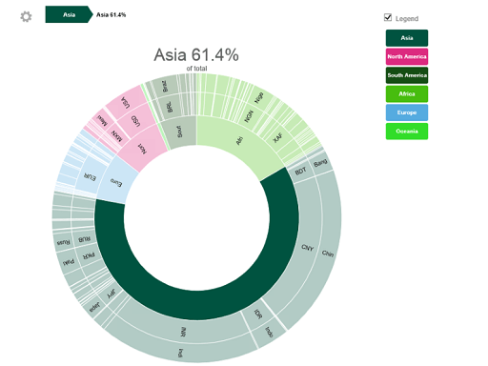Click the CNY currency segment
Screen dimensions: 488x366
(307, 248)
